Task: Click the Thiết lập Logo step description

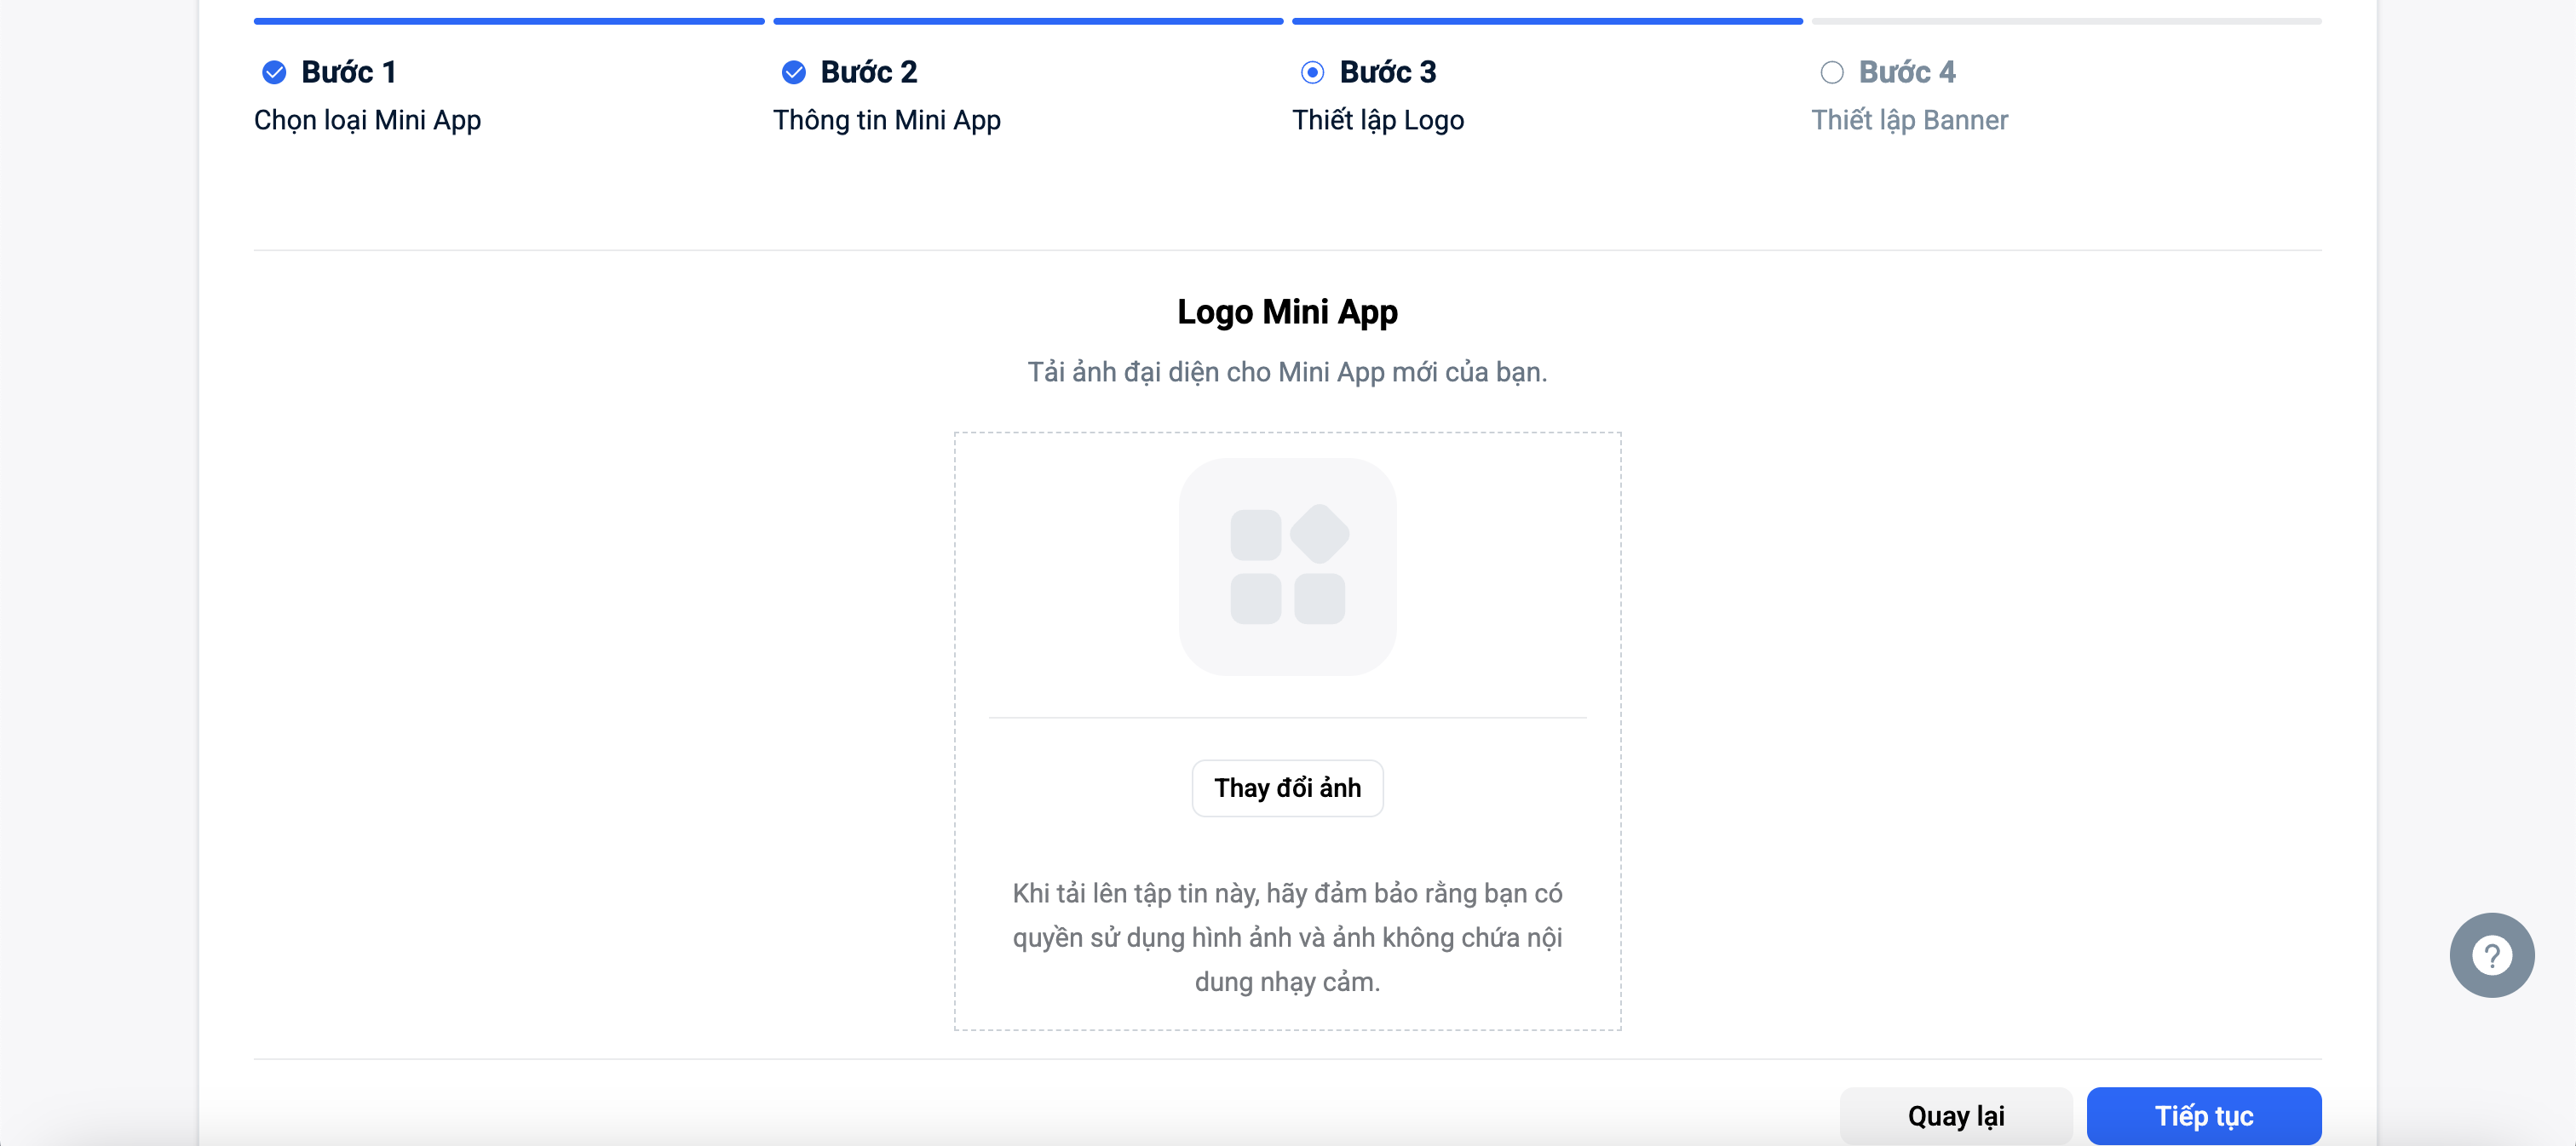Action: point(1377,120)
